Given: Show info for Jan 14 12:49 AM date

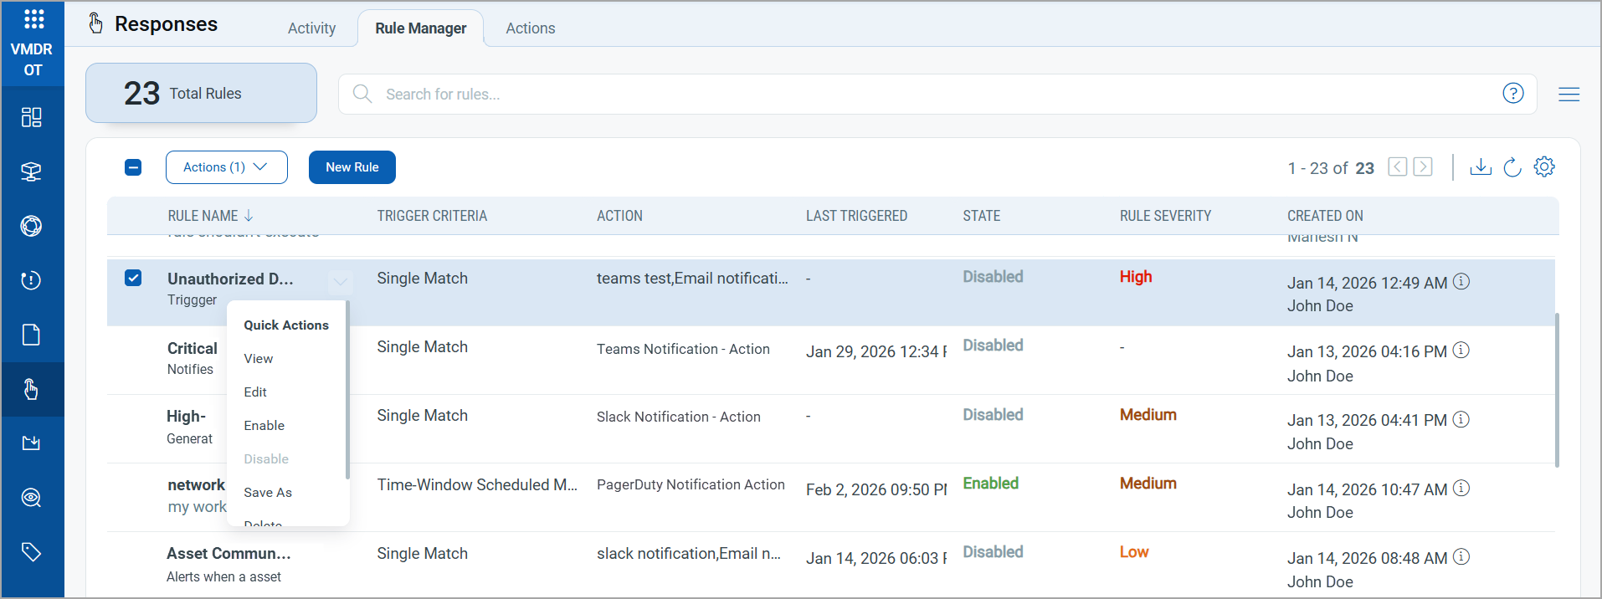Looking at the screenshot, I should click(1461, 282).
